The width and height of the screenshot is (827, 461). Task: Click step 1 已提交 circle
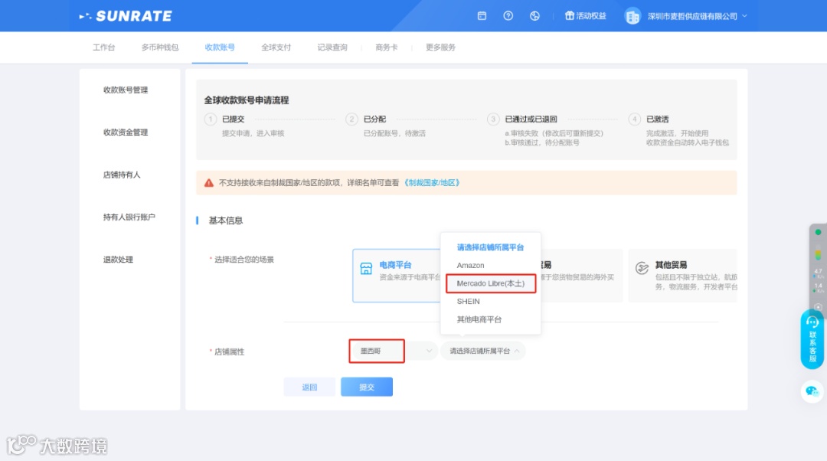tap(211, 119)
